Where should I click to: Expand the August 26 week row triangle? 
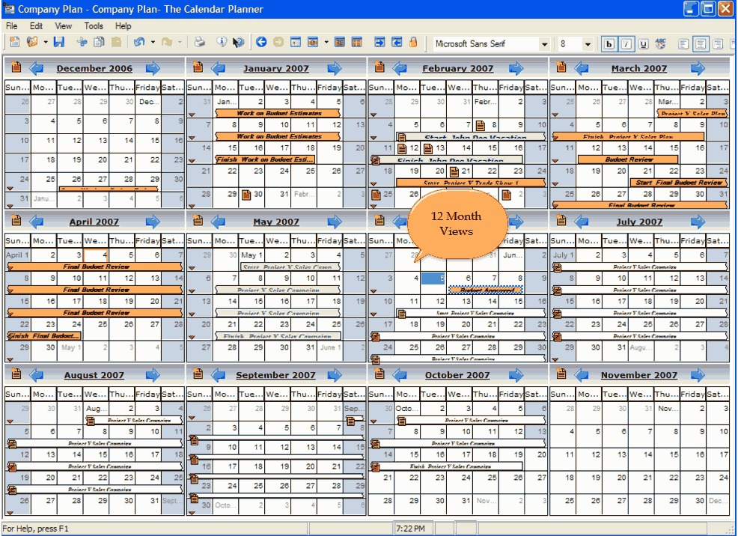(10, 513)
